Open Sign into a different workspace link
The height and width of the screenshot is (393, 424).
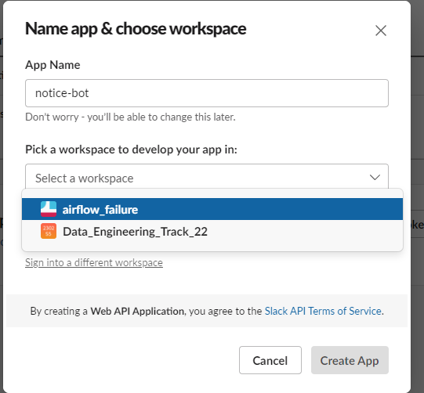[x=94, y=262]
